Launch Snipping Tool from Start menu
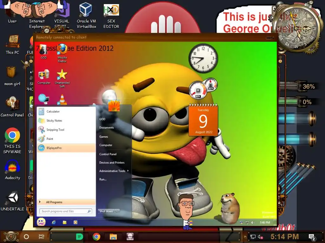 [66, 130]
